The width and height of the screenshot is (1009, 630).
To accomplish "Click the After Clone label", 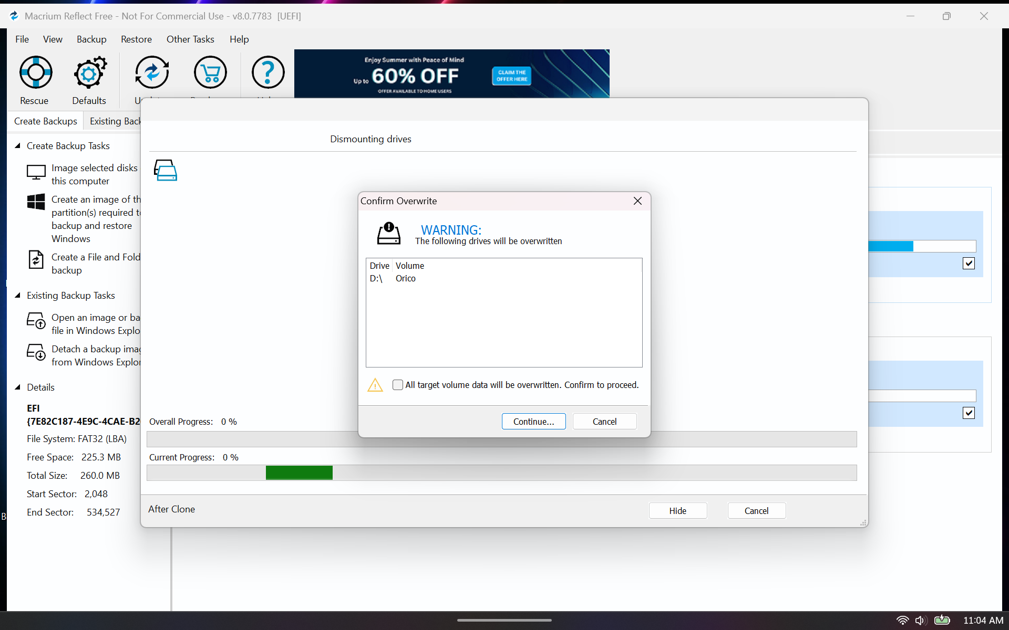I will tap(171, 509).
